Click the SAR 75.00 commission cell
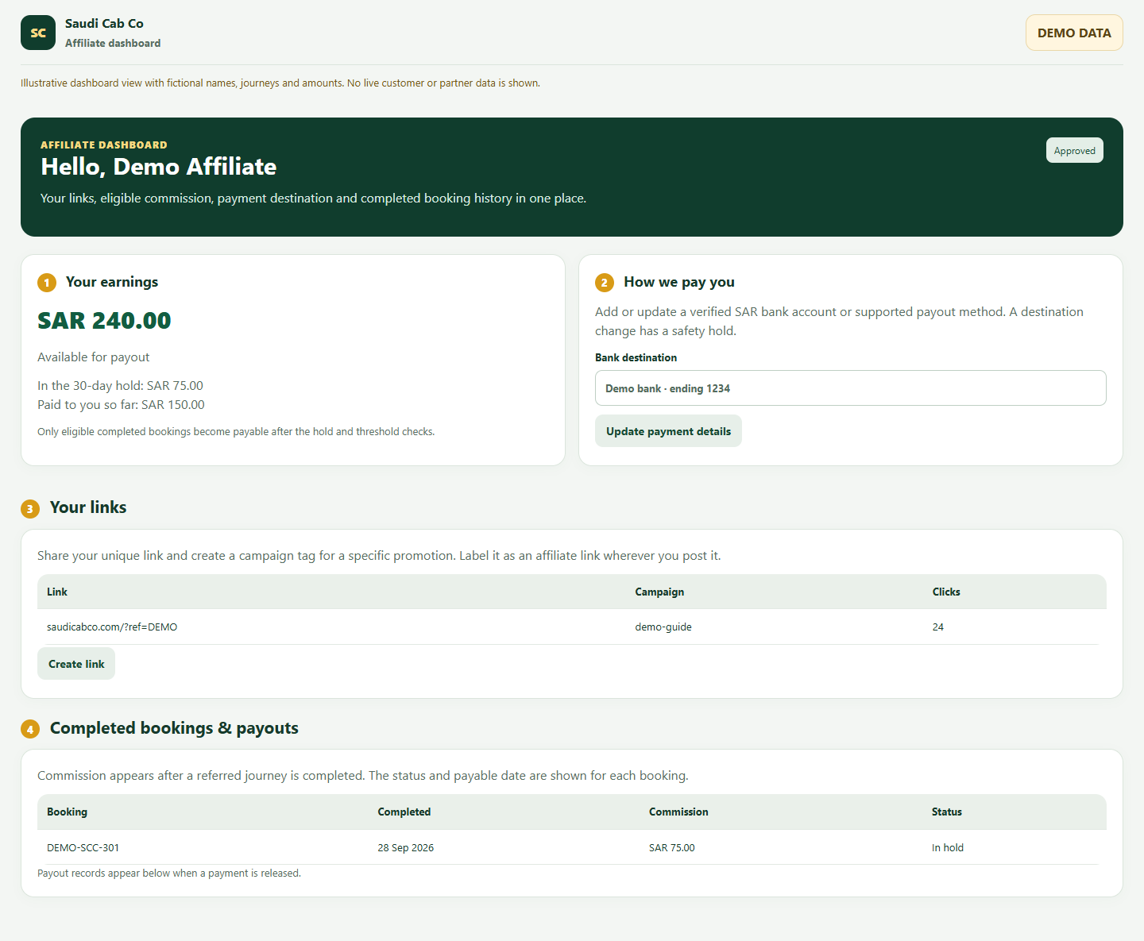Image resolution: width=1144 pixels, height=941 pixels. 672,847
